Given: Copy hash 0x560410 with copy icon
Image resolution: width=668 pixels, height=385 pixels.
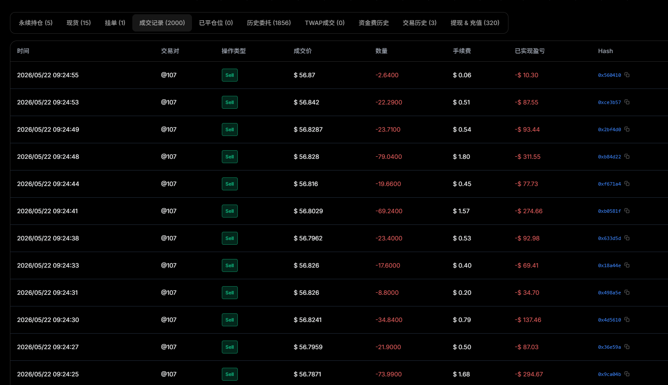Looking at the screenshot, I should (x=627, y=75).
